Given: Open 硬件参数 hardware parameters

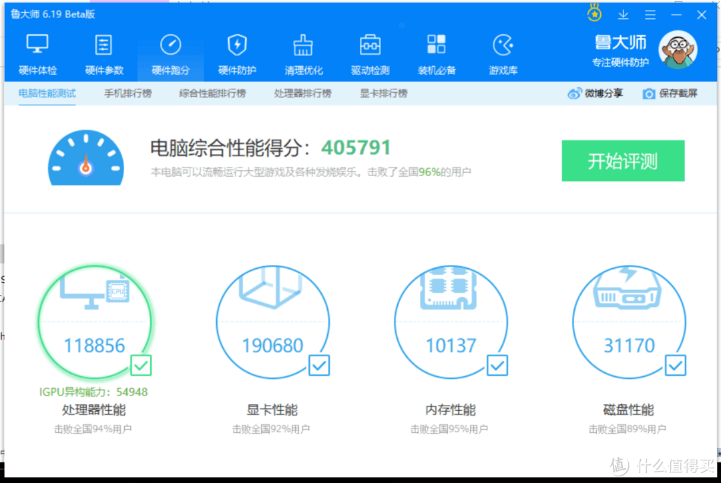Looking at the screenshot, I should point(104,54).
